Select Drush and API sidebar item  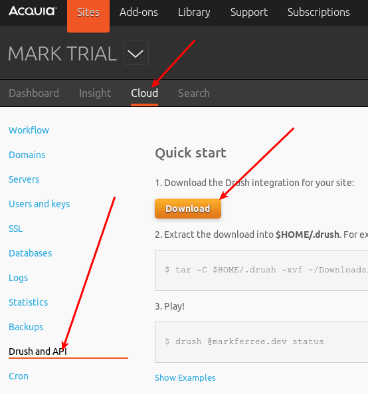(38, 351)
